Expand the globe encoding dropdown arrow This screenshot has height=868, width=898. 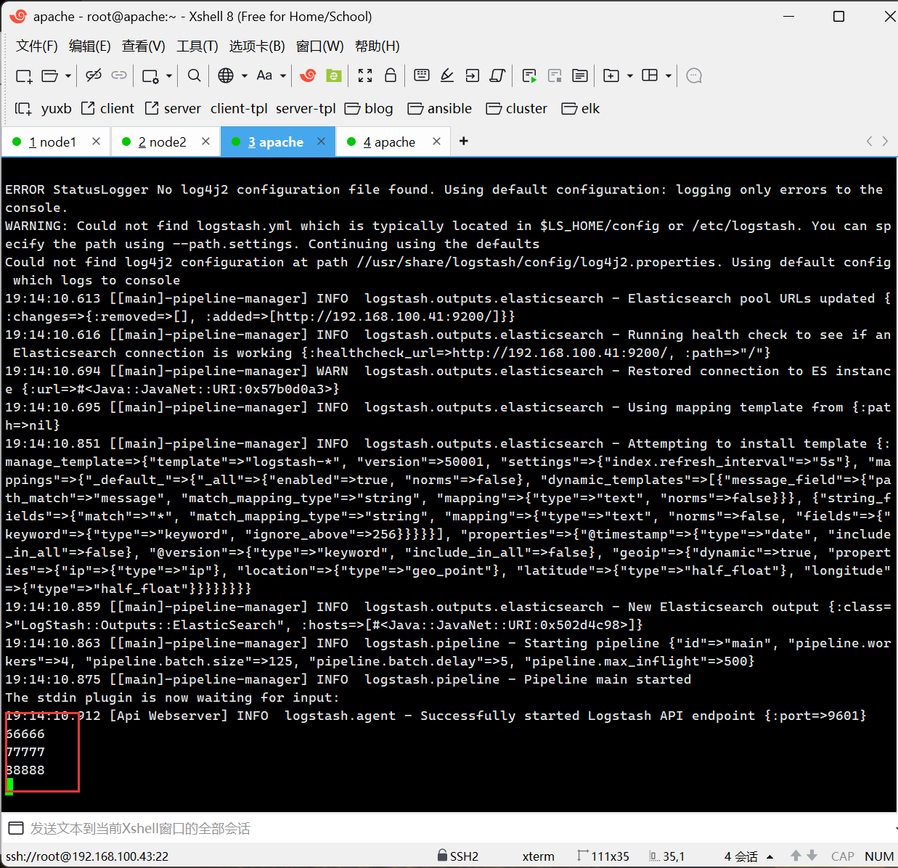click(x=245, y=75)
